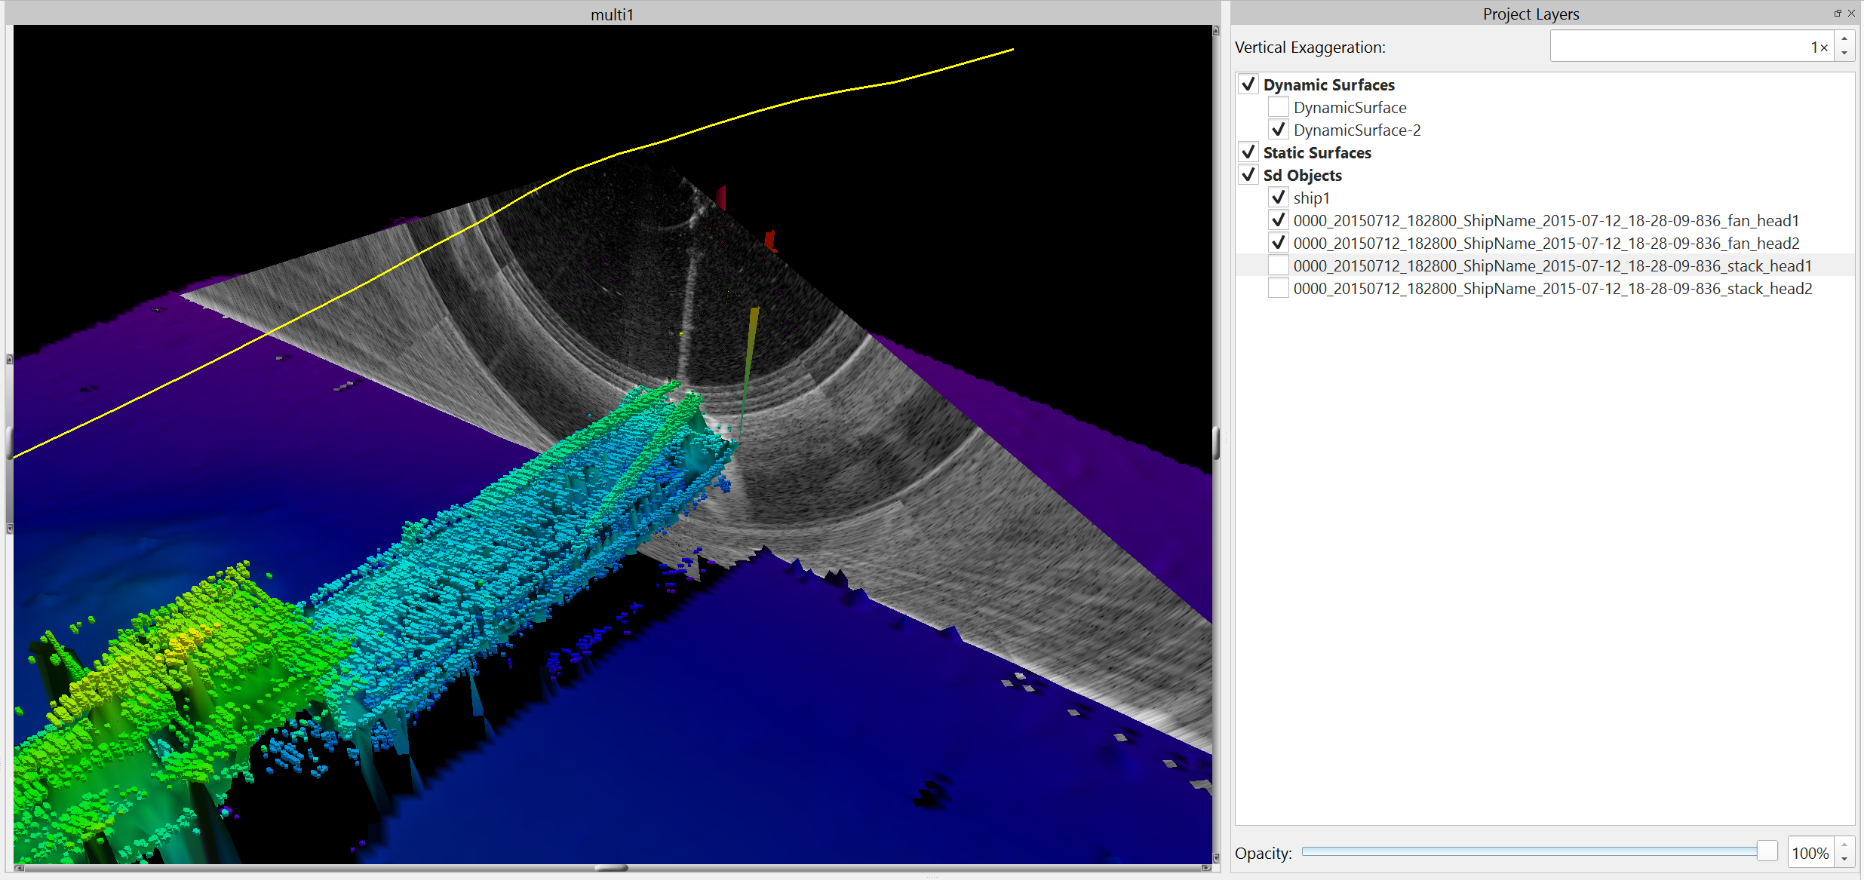Decrease vertical exaggeration with down arrow
The width and height of the screenshot is (1864, 880).
click(x=1844, y=54)
